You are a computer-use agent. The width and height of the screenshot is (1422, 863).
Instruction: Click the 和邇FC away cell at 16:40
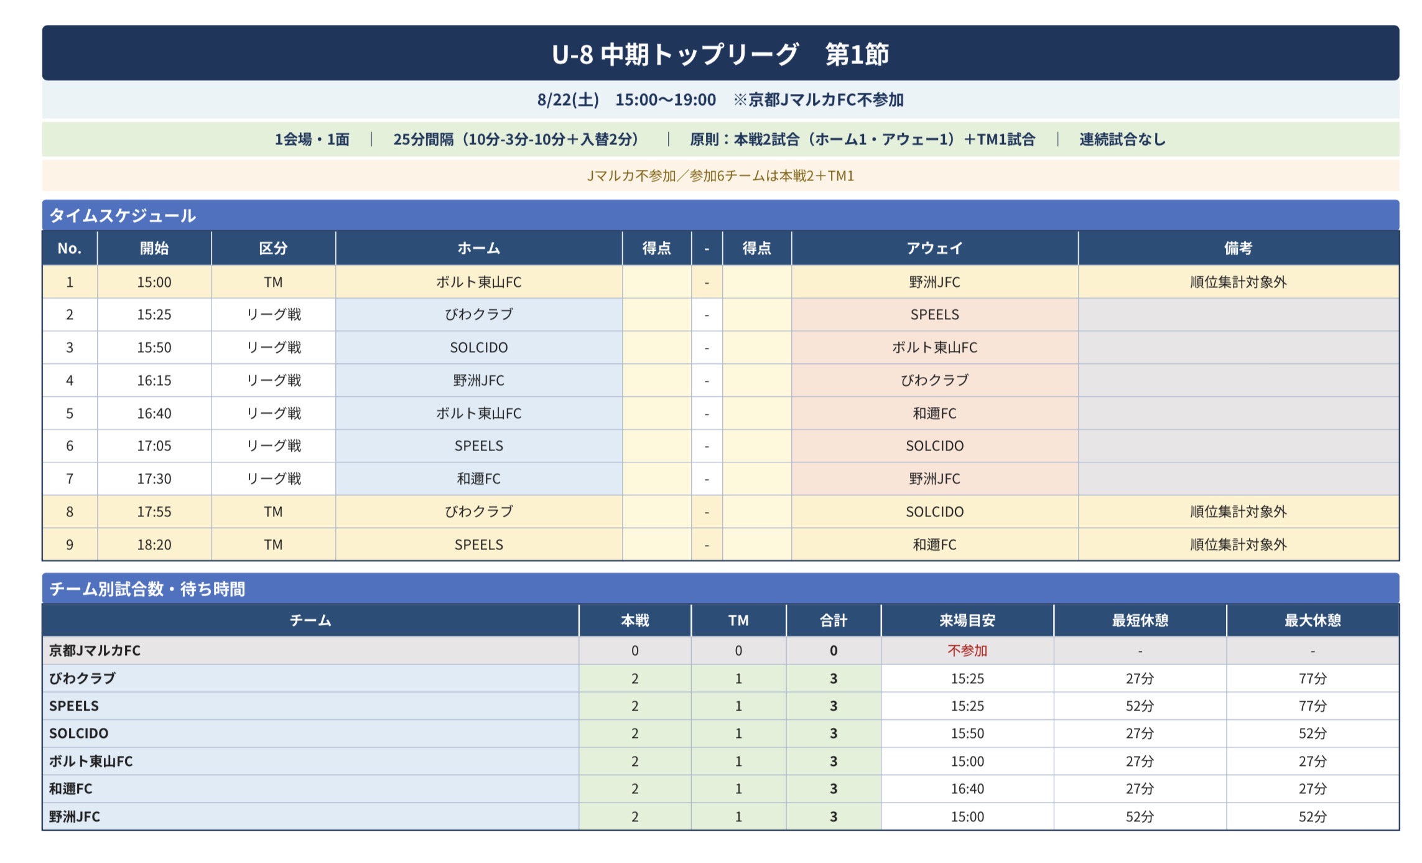pyautogui.click(x=934, y=413)
